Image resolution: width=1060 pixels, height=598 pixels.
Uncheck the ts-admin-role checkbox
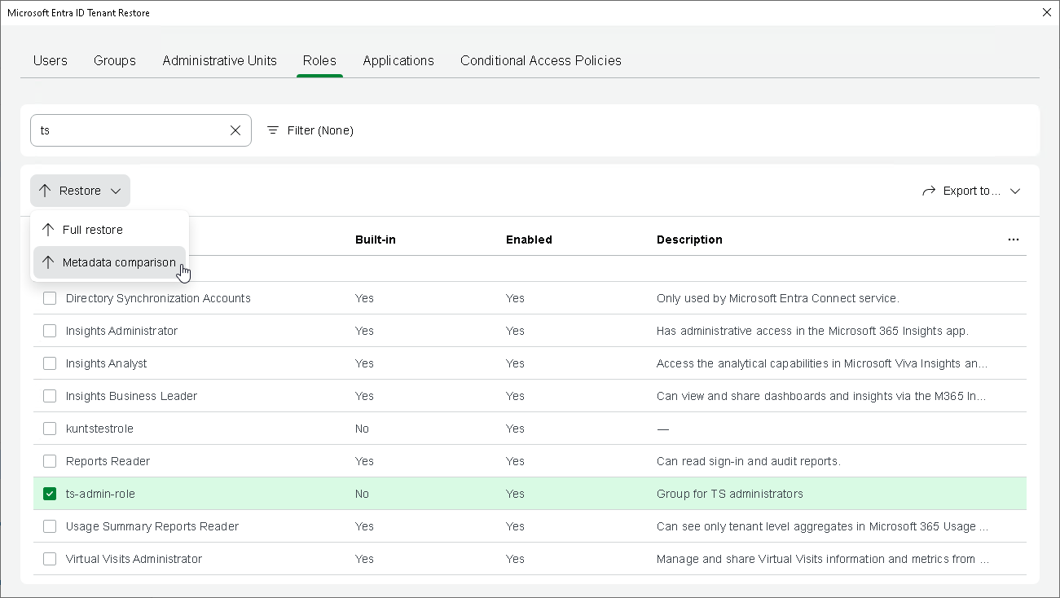coord(50,494)
